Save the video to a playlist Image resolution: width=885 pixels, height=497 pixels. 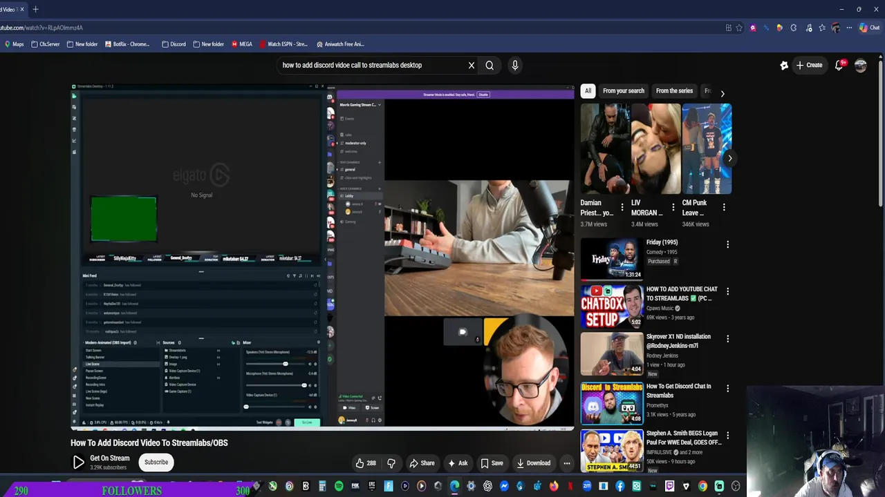pyautogui.click(x=492, y=463)
